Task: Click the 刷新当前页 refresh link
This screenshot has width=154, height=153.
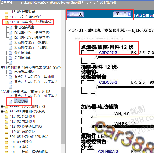Action: [144, 15]
